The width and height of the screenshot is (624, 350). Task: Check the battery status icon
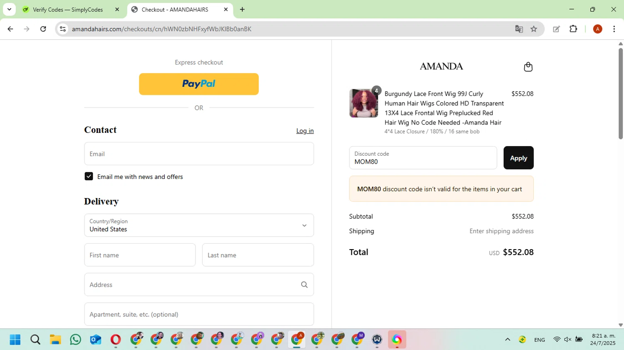[x=579, y=340]
